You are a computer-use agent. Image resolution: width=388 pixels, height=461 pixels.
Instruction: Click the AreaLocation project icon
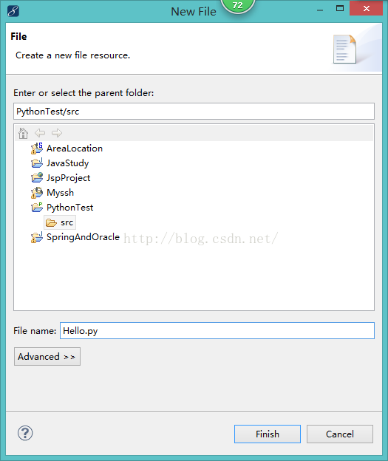[x=37, y=148]
